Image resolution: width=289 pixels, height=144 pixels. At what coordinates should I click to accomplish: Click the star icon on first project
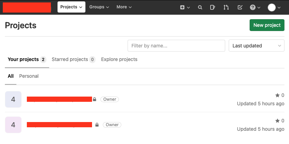(x=277, y=95)
